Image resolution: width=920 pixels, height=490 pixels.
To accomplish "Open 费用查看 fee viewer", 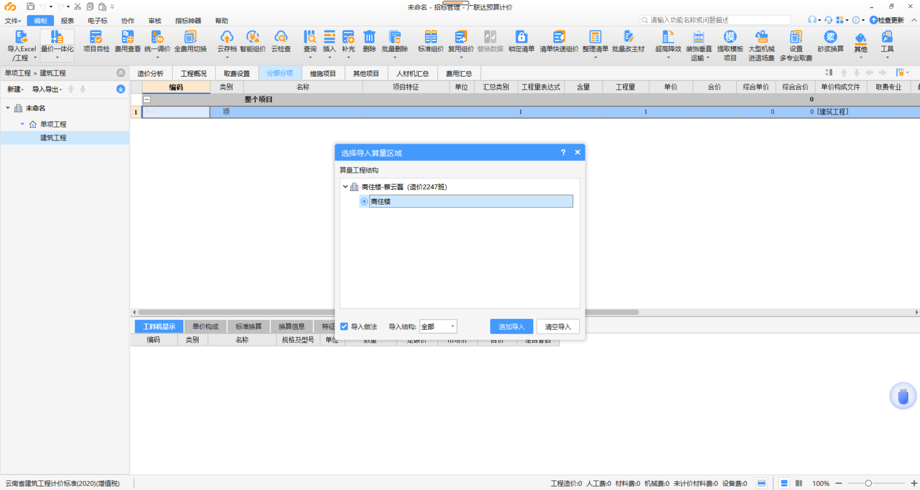I will coord(127,42).
